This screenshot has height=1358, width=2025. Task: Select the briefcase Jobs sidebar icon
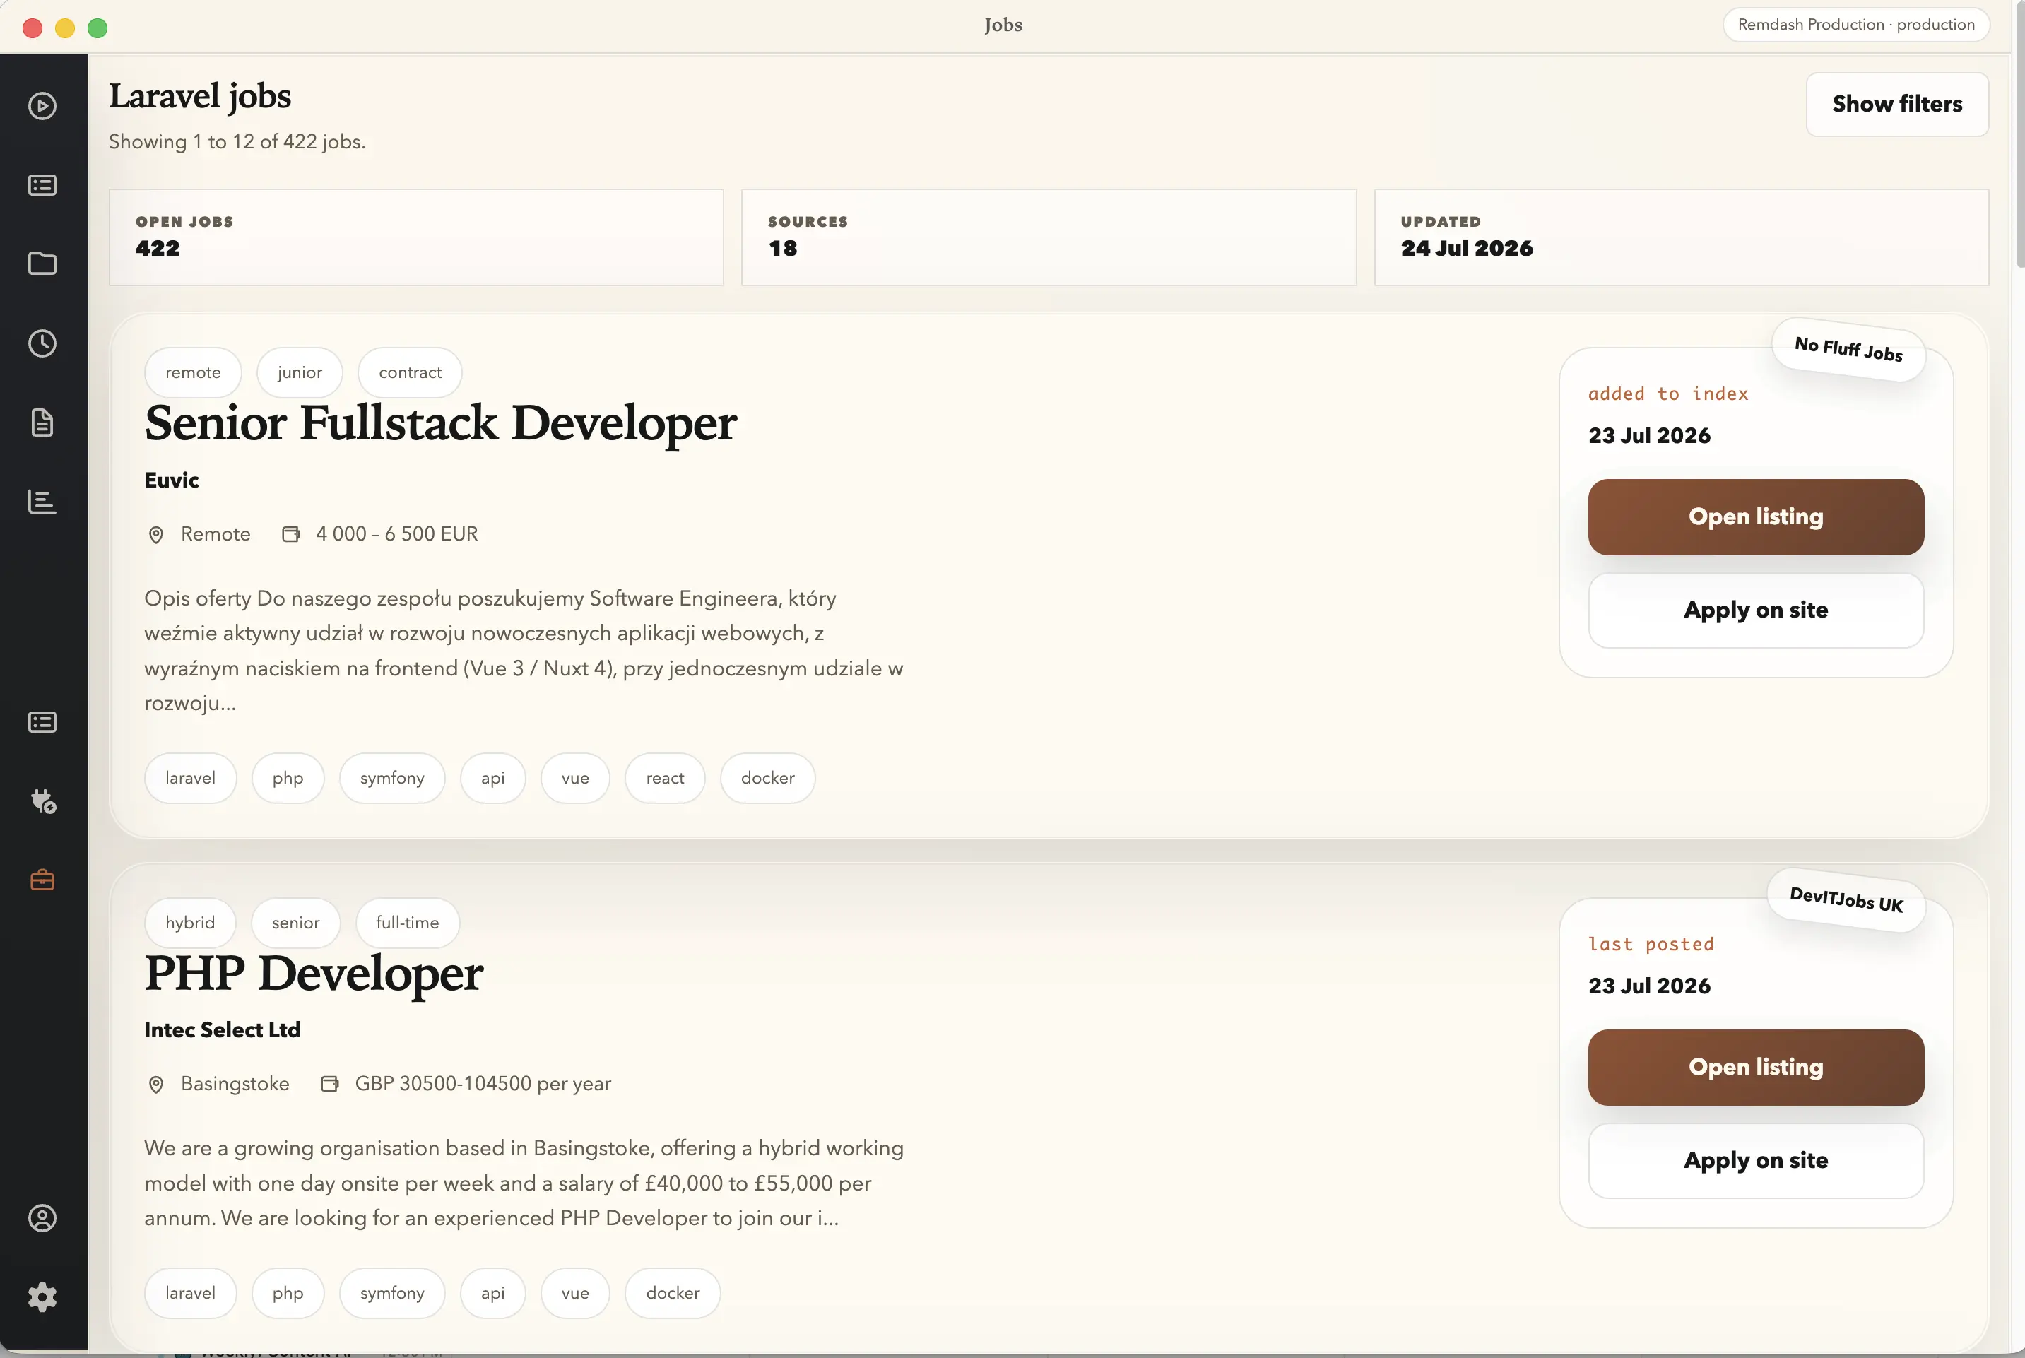click(42, 880)
